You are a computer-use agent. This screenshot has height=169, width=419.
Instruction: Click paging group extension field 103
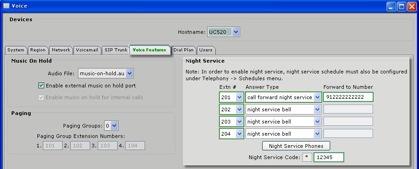click(x=108, y=146)
